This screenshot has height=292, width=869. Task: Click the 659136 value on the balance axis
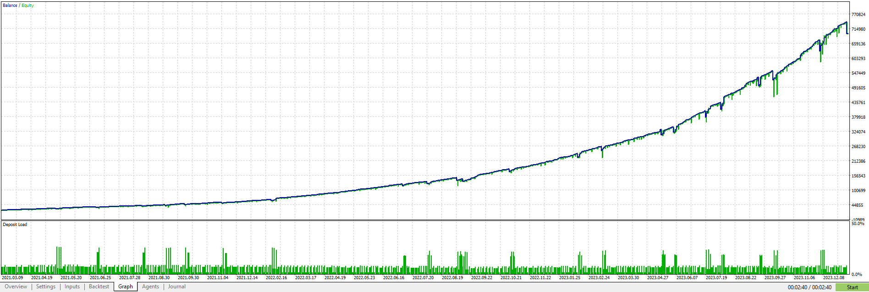(x=858, y=44)
